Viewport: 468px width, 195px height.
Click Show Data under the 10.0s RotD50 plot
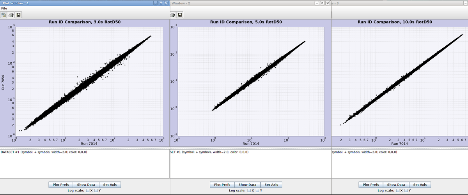coord(396,184)
